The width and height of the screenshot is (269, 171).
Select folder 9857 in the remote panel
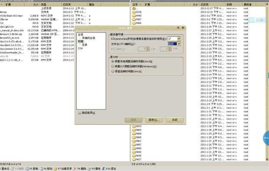pyautogui.click(x=137, y=145)
